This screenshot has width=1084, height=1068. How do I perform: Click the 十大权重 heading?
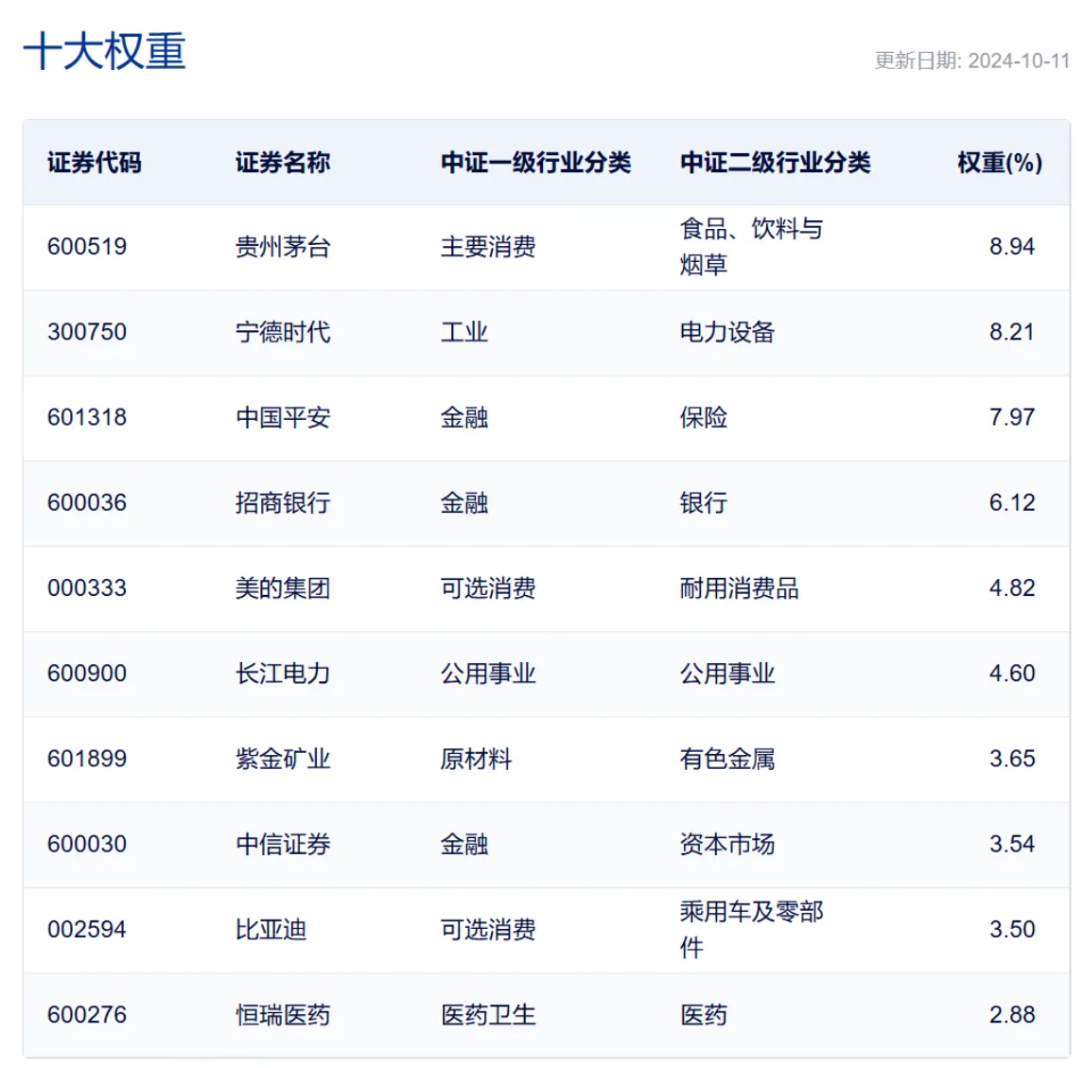tap(104, 51)
